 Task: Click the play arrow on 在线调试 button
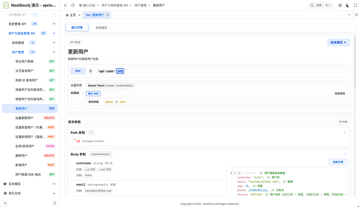click(x=345, y=42)
